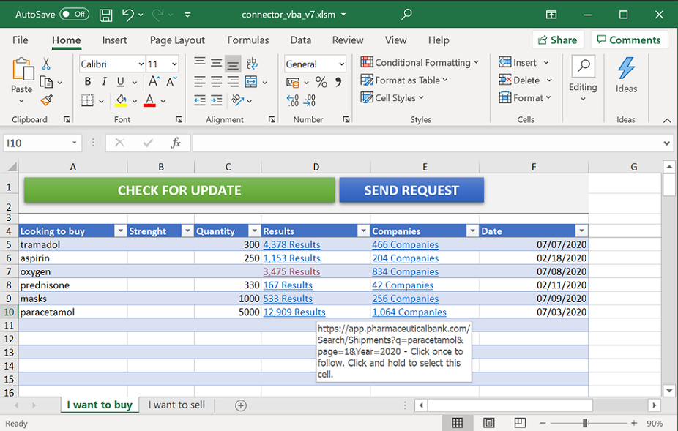This screenshot has width=678, height=431.
Task: Click the Cut scissors icon
Action: [46, 64]
